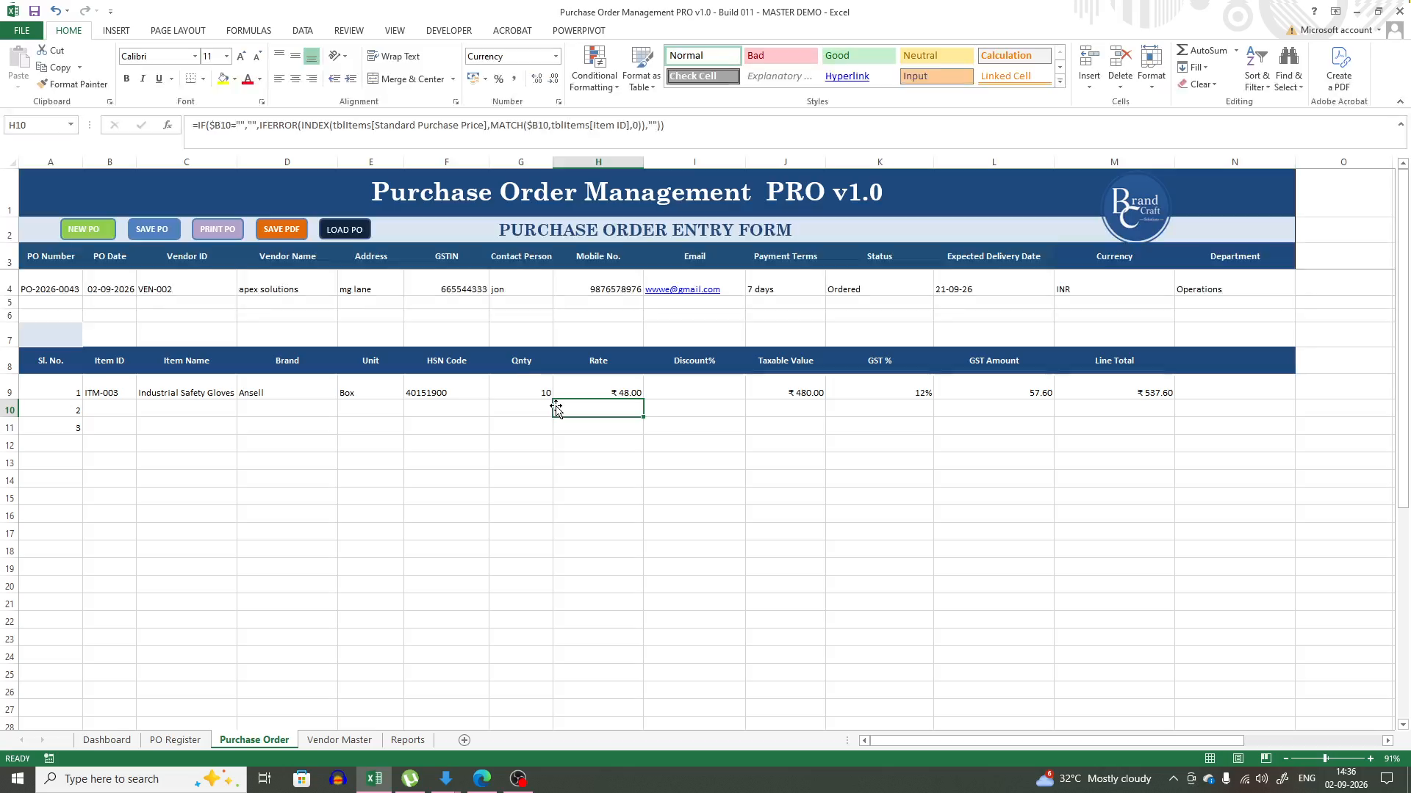Click the SAVE PDF button

(281, 229)
